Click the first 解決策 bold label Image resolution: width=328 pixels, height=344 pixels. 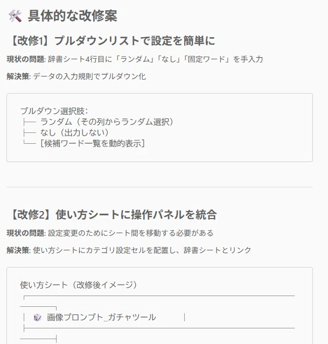tap(19, 76)
